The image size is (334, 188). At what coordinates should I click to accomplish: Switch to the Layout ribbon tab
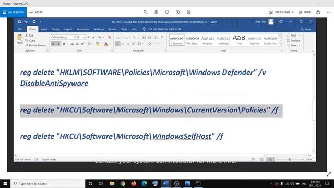(68, 29)
